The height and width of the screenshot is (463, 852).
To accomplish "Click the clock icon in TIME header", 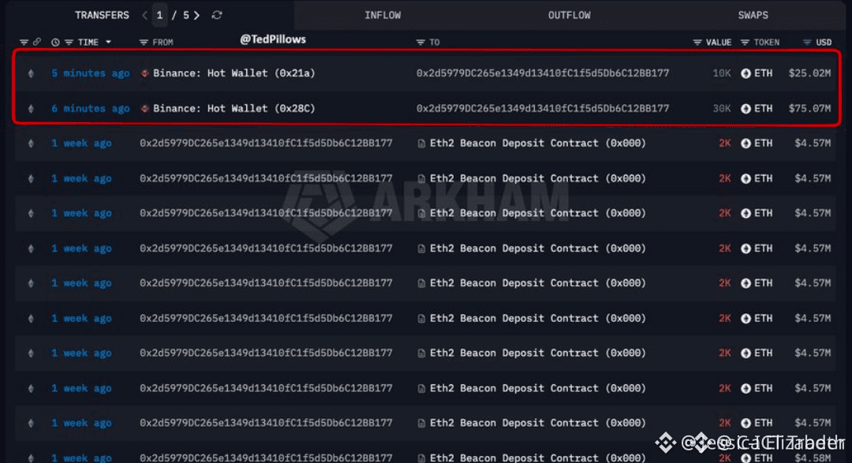I will point(55,43).
